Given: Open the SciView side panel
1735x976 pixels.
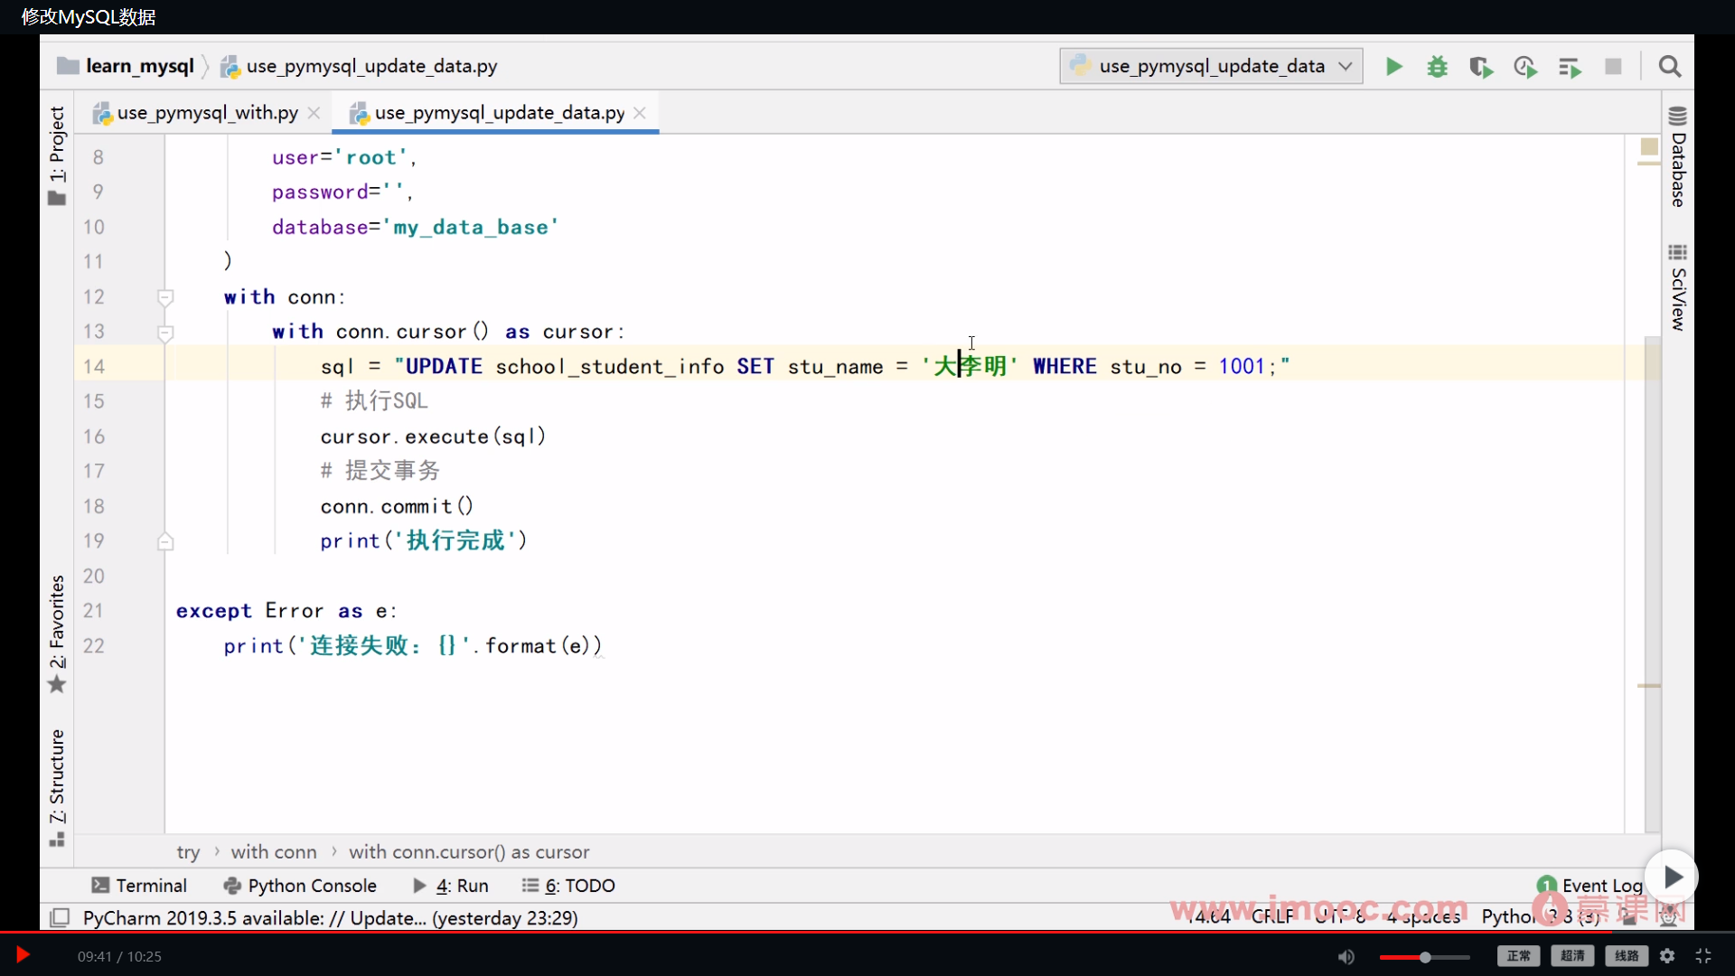Looking at the screenshot, I should tap(1678, 287).
